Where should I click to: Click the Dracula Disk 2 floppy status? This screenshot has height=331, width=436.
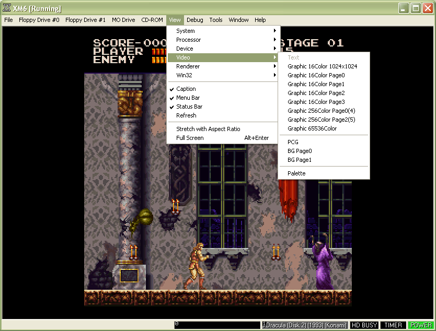click(304, 325)
